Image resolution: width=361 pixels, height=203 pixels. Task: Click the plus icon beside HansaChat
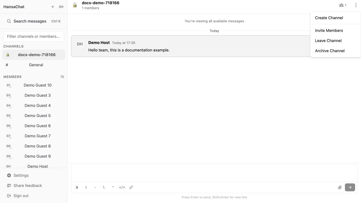(53, 7)
